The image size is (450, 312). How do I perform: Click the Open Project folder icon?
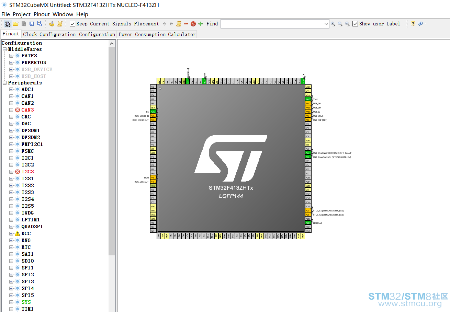(16, 24)
